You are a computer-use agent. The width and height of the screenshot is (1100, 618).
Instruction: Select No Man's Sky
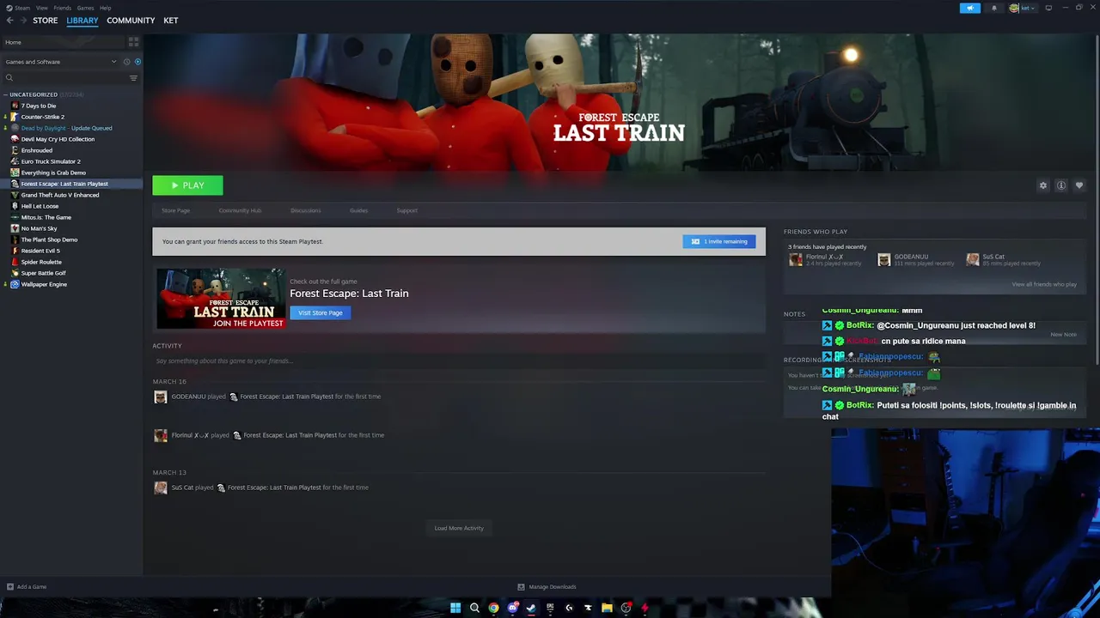tap(39, 228)
